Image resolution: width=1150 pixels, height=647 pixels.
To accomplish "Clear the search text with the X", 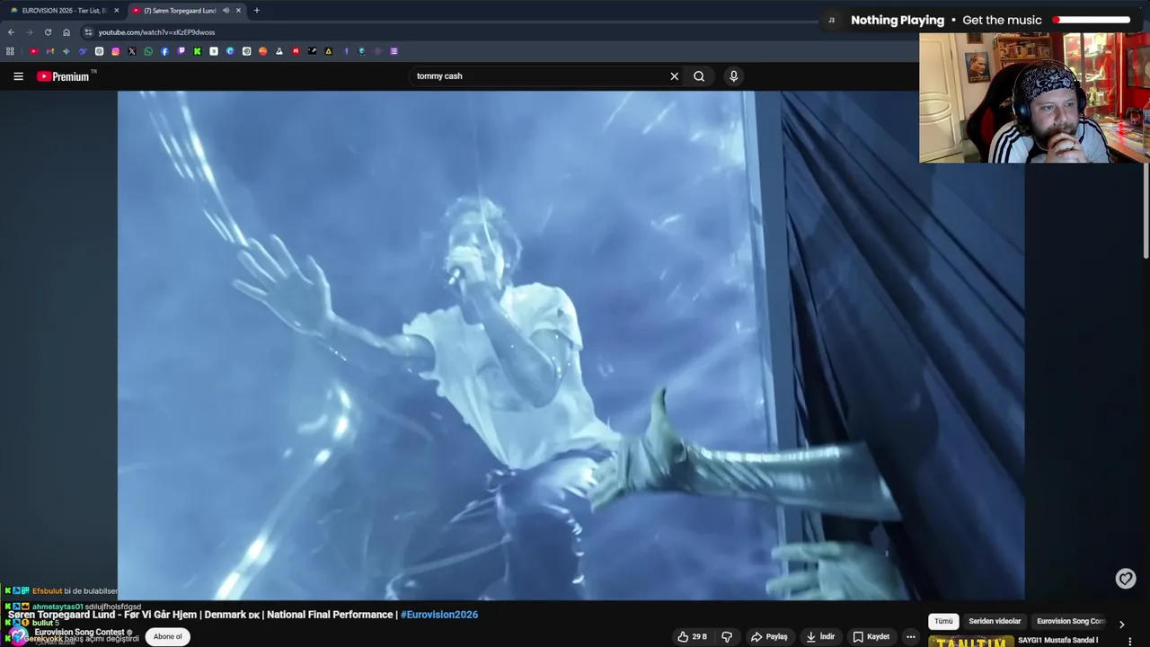I will click(x=674, y=76).
